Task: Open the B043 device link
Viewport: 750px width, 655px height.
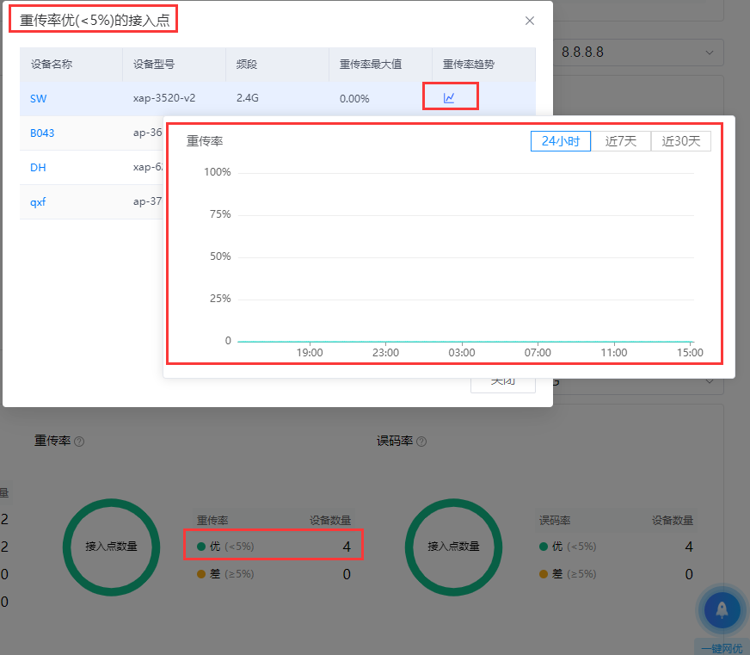Action: (42, 133)
